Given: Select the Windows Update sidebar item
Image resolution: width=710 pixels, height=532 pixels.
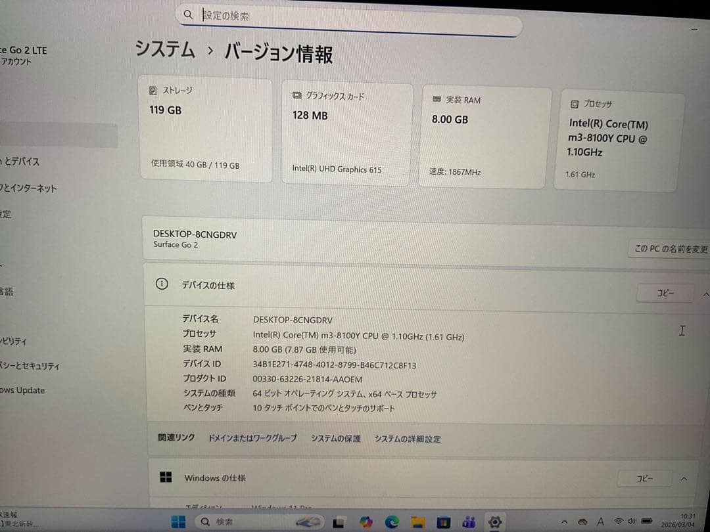Looking at the screenshot, I should point(22,390).
